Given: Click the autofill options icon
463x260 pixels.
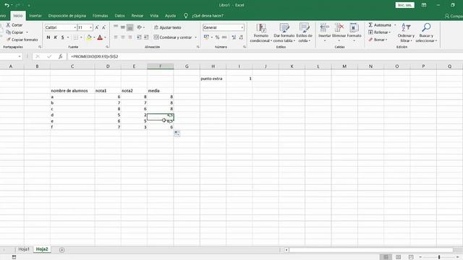Looking at the screenshot, I should tap(177, 133).
